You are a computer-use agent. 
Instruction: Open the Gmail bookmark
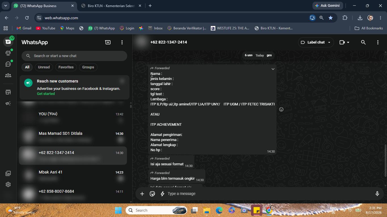24,28
